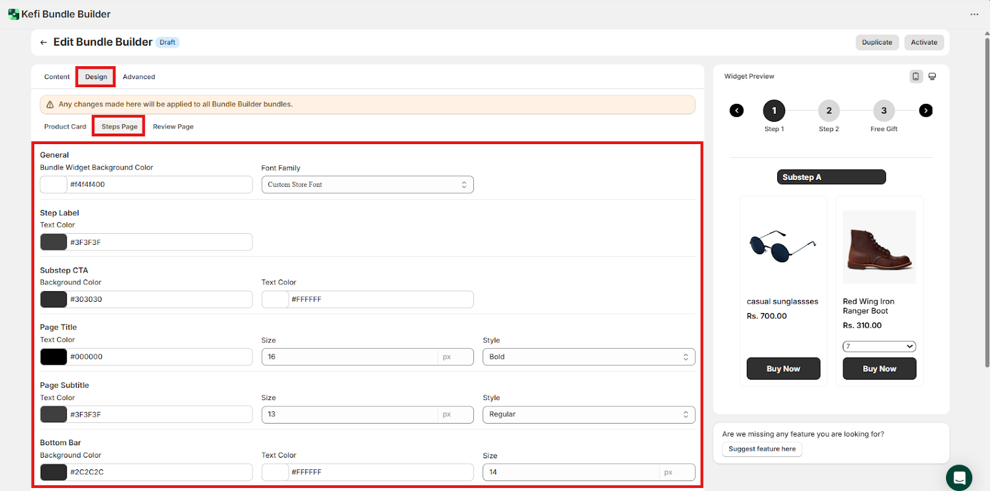Expand the Font Family dropdown

[x=368, y=185]
